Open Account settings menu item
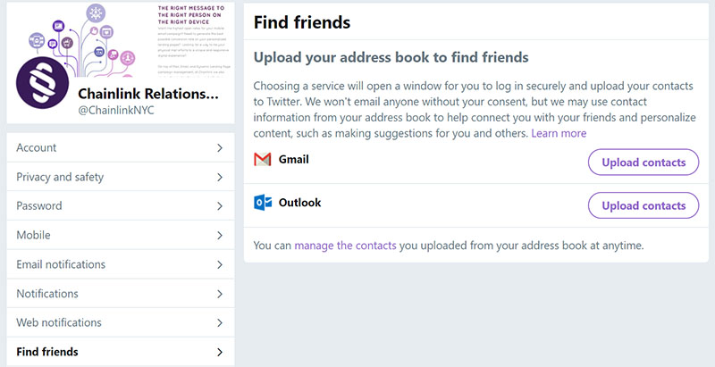Image resolution: width=715 pixels, height=367 pixels. [x=121, y=147]
